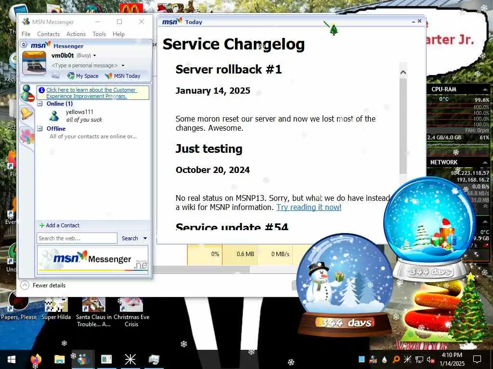Minimize the MSN Today window
Viewport: 493px width, 369px height.
point(414,21)
